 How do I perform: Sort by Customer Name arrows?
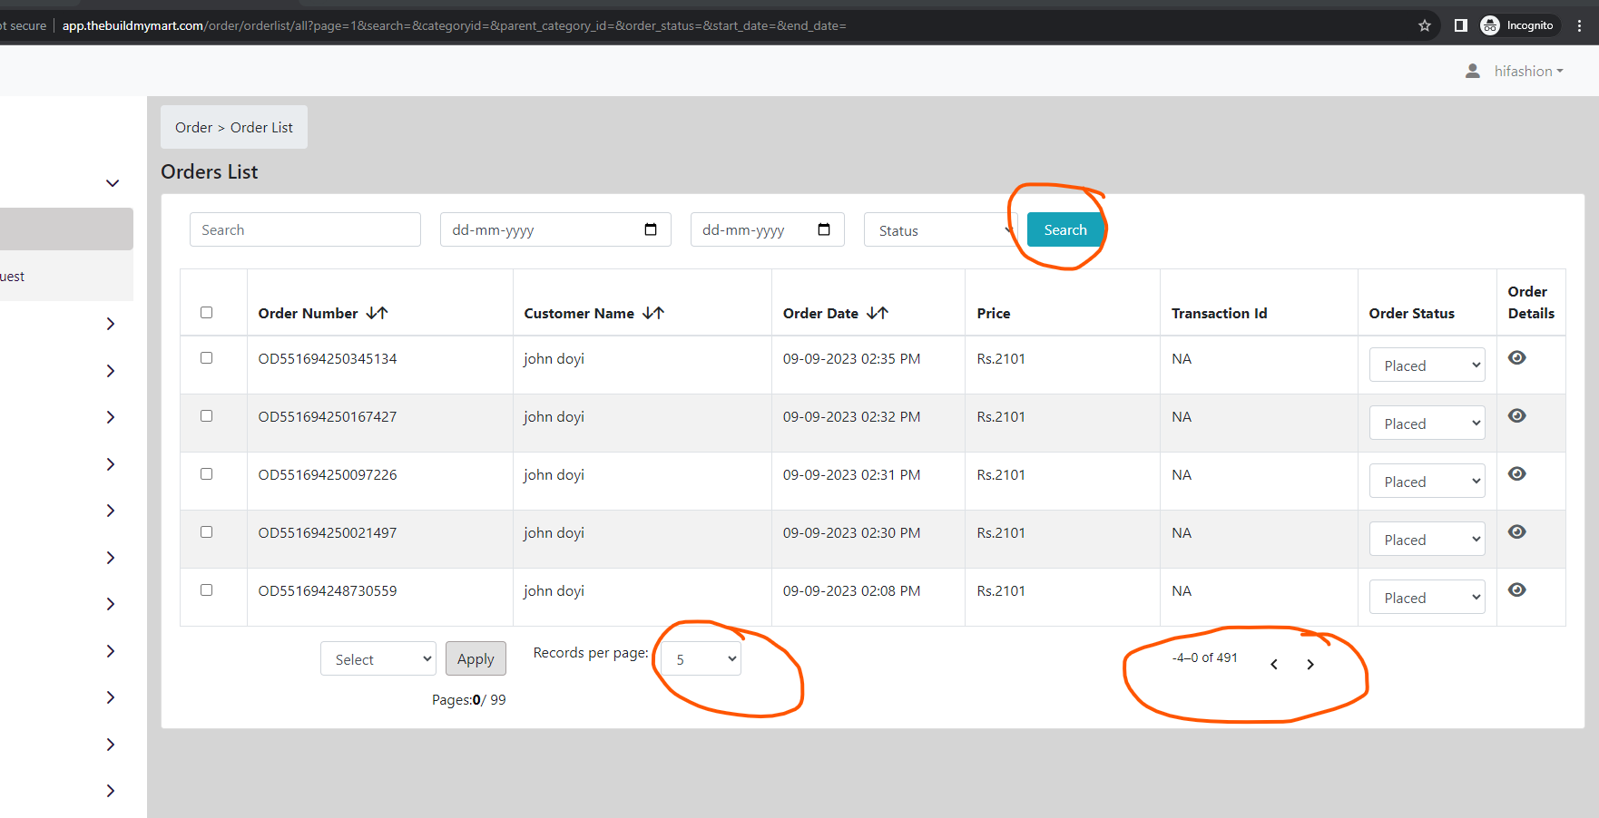click(653, 313)
